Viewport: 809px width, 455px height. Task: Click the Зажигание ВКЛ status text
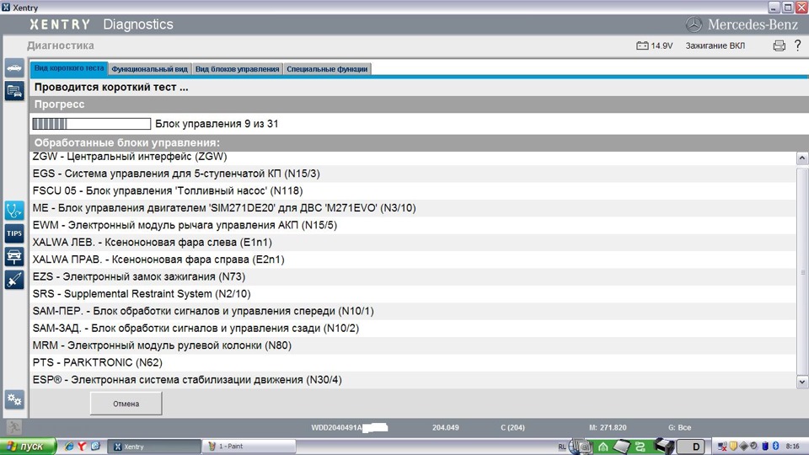point(715,45)
